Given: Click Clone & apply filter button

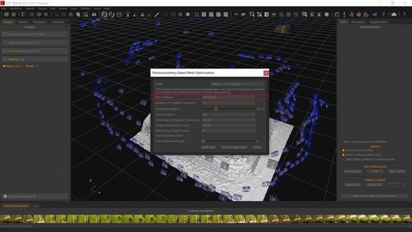Looking at the screenshot, I should [x=234, y=148].
